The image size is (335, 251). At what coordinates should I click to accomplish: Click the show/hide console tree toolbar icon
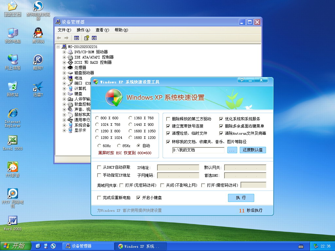pyautogui.click(x=77, y=38)
